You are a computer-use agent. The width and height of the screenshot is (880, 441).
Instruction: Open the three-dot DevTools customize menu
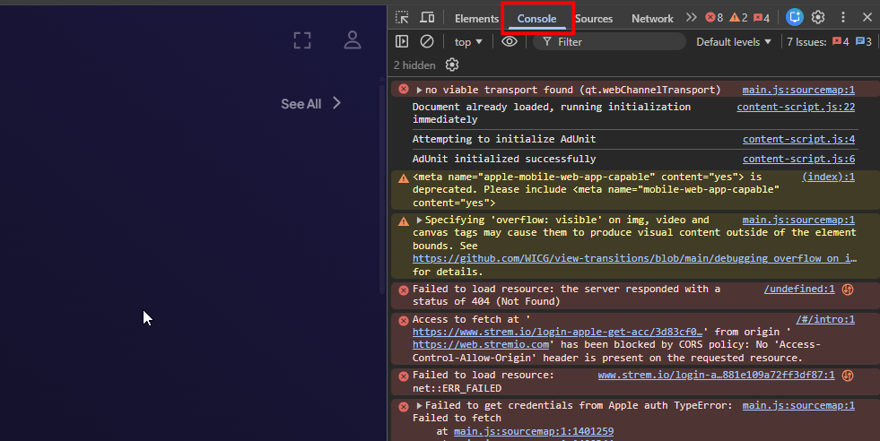(x=843, y=18)
